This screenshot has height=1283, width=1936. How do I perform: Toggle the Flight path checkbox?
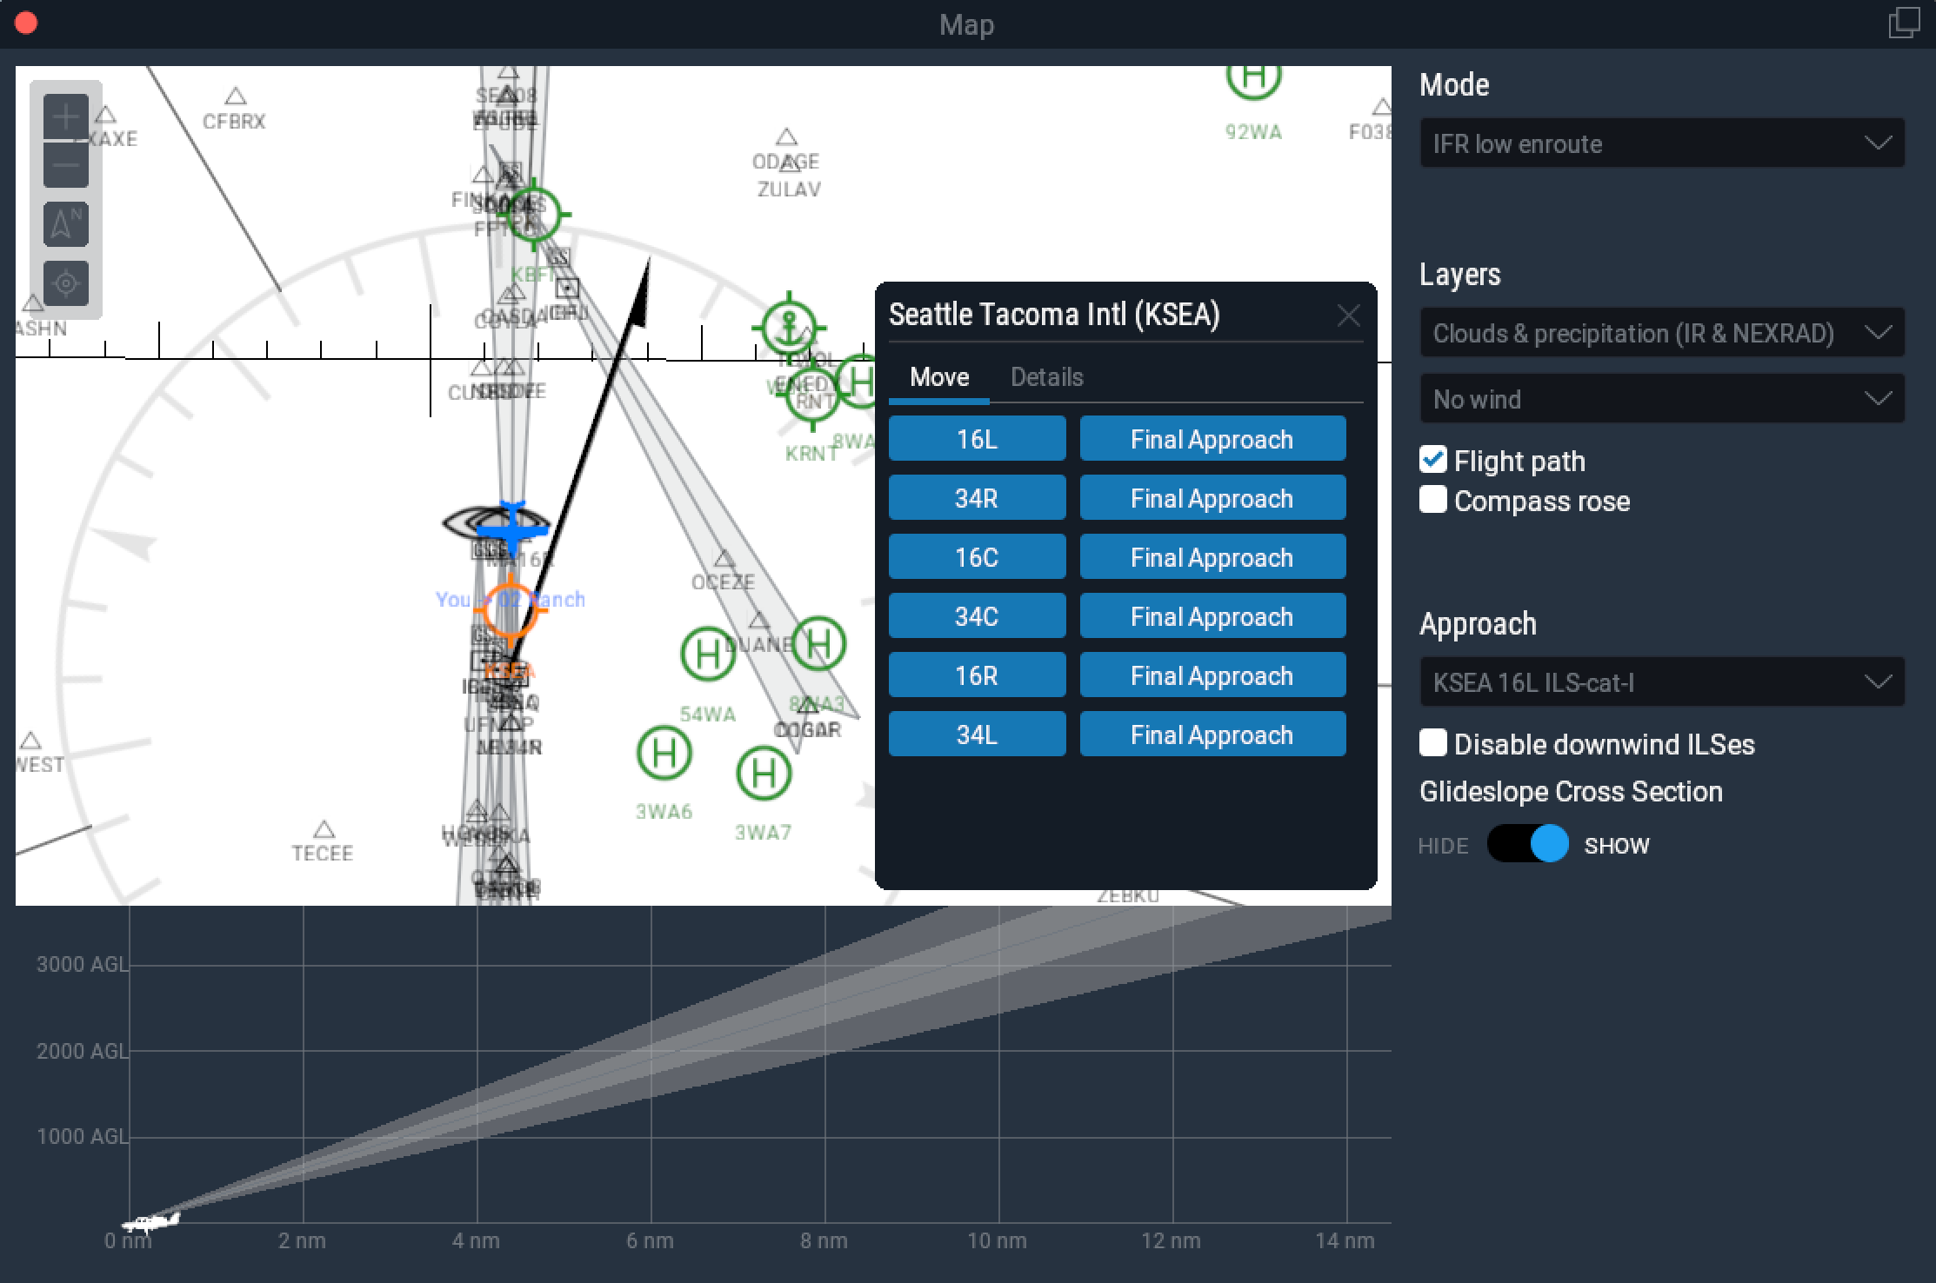pyautogui.click(x=1432, y=460)
